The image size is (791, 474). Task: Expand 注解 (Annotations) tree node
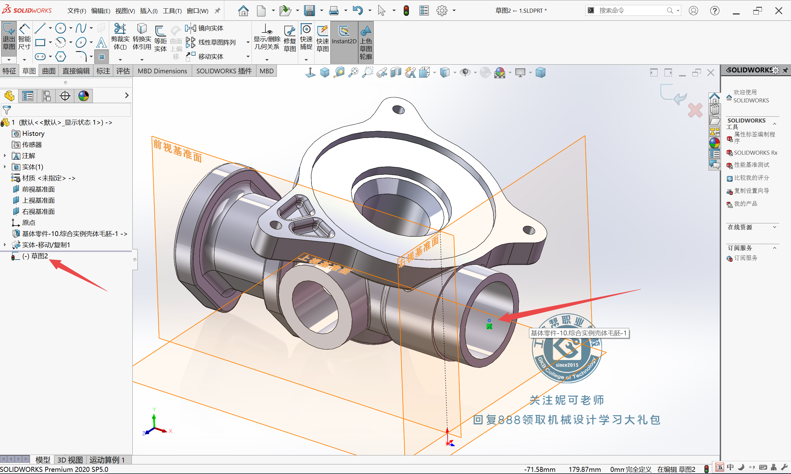click(x=5, y=156)
